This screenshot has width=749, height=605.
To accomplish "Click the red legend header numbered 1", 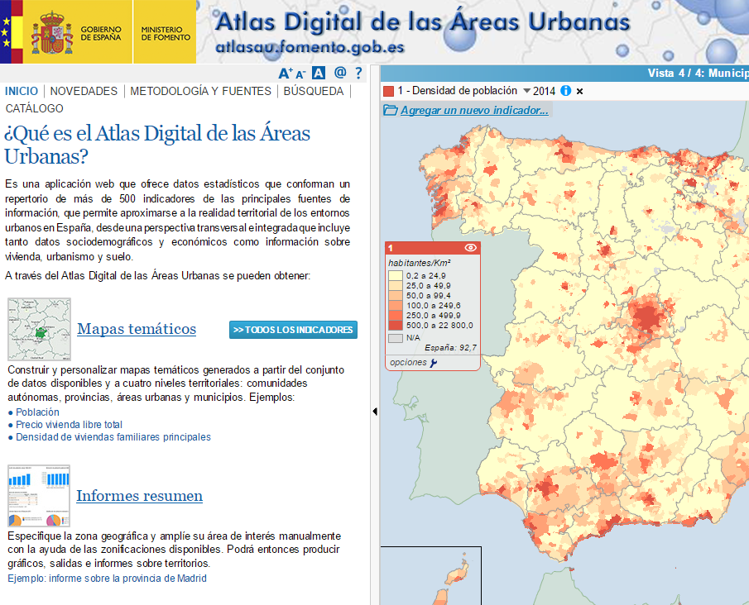I will 433,248.
